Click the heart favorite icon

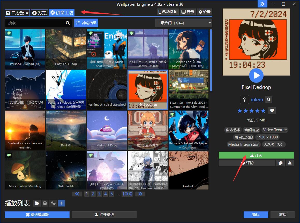coord(272,111)
